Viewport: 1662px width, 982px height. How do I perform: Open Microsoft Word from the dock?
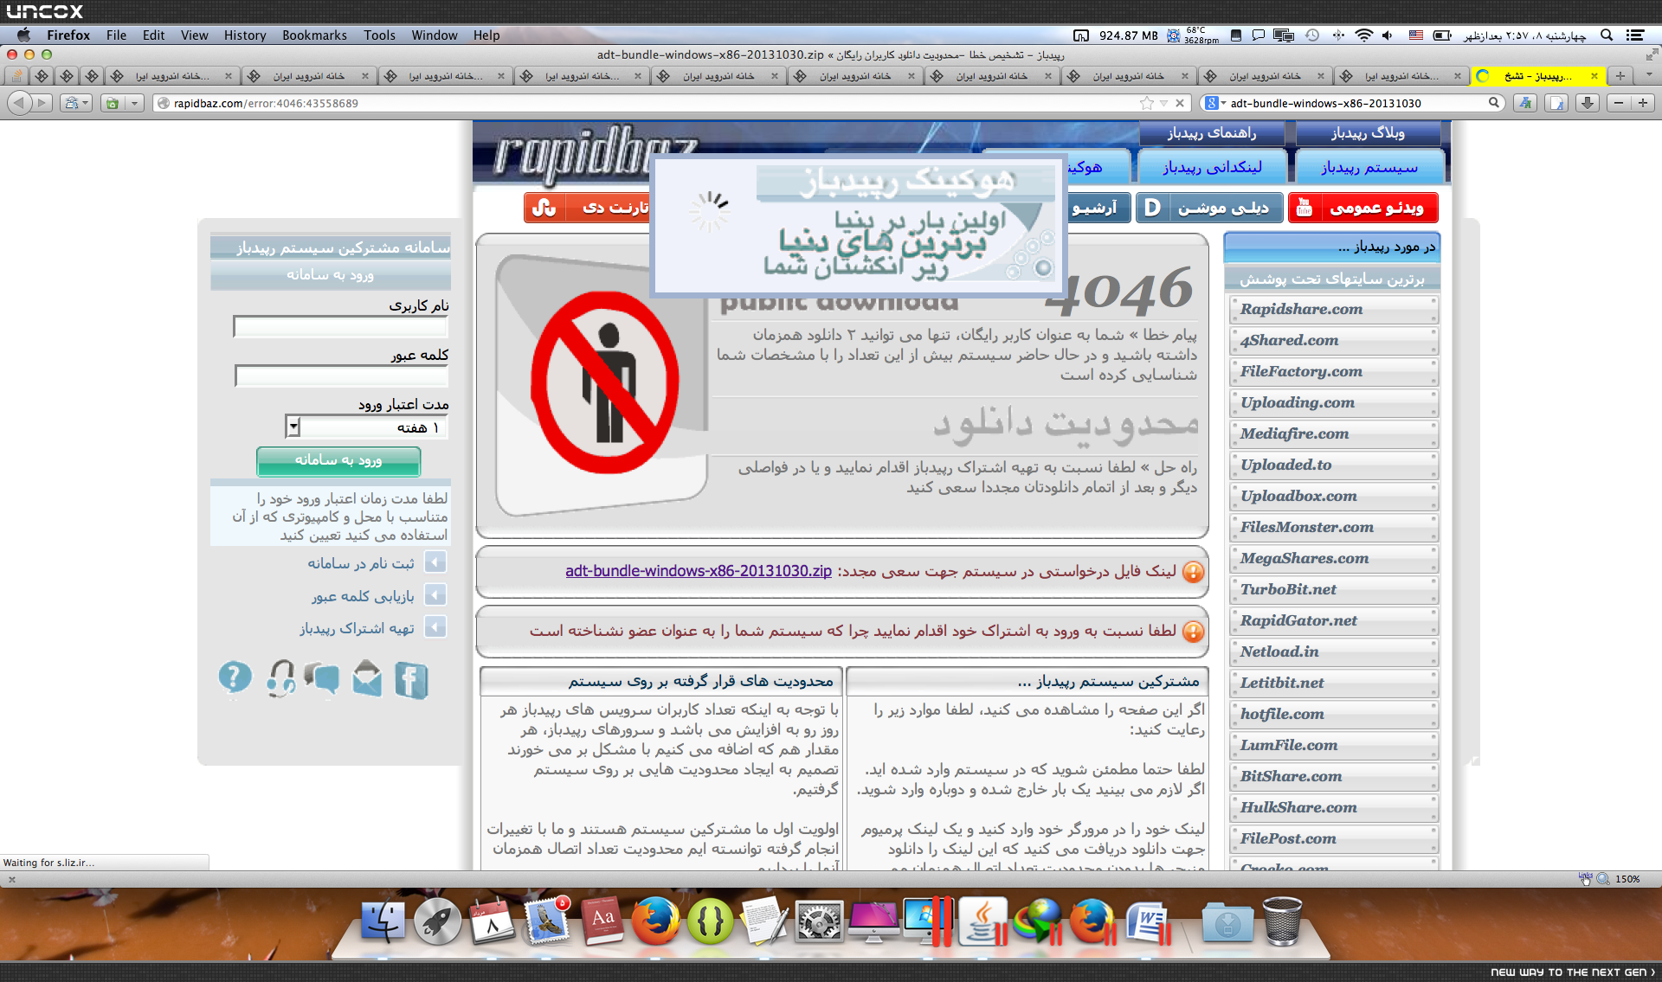point(1148,921)
